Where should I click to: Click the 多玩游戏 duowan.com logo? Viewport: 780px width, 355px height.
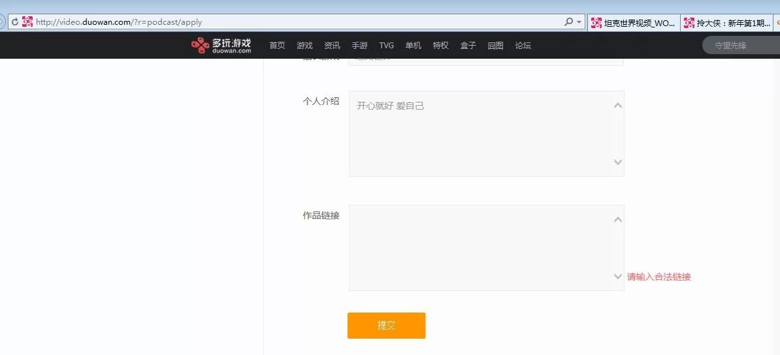coord(221,45)
